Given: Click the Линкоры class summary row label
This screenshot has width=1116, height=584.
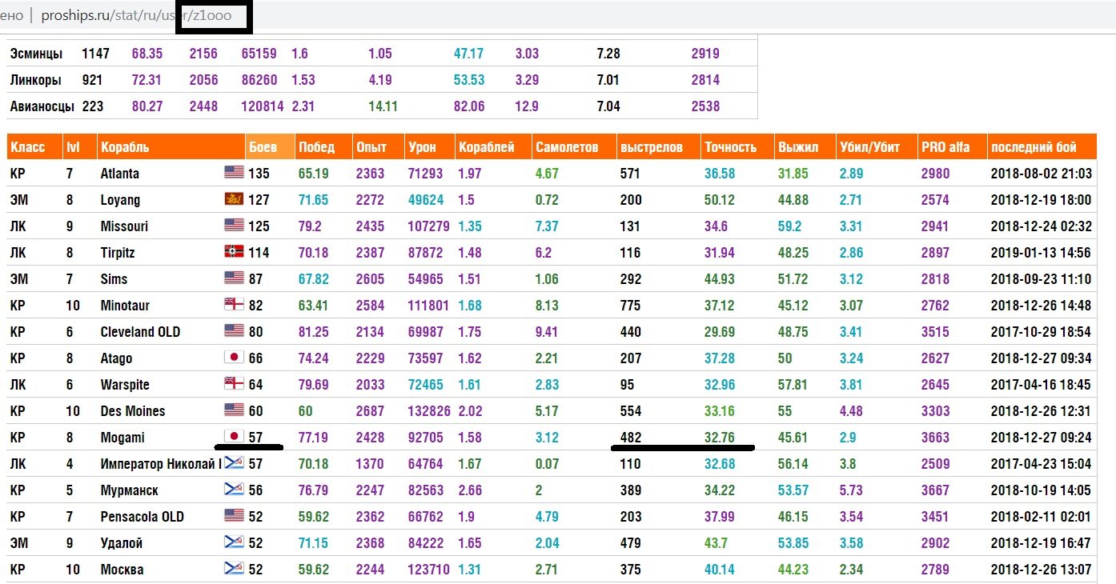Looking at the screenshot, I should pos(36,80).
